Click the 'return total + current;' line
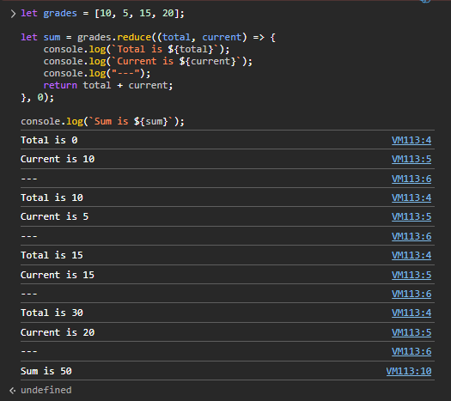This screenshot has width=451, height=401. tap(108, 86)
